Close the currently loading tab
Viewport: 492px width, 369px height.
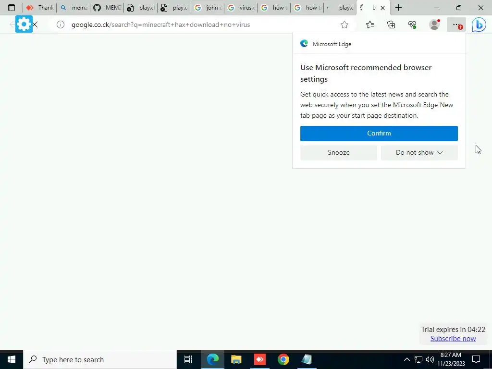(x=382, y=8)
